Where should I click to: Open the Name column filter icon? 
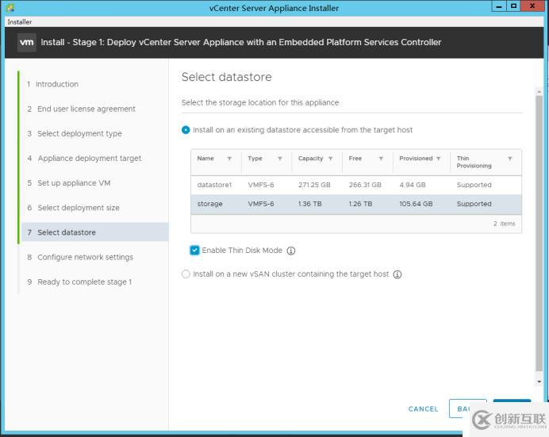[x=229, y=159]
